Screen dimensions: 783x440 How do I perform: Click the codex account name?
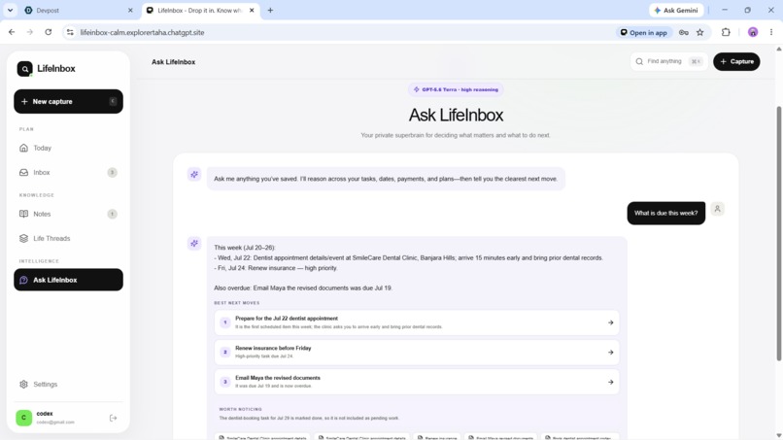[x=45, y=414]
